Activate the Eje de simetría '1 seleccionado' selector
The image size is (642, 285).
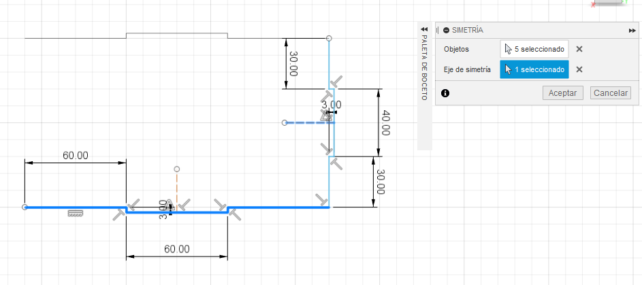pyautogui.click(x=534, y=69)
